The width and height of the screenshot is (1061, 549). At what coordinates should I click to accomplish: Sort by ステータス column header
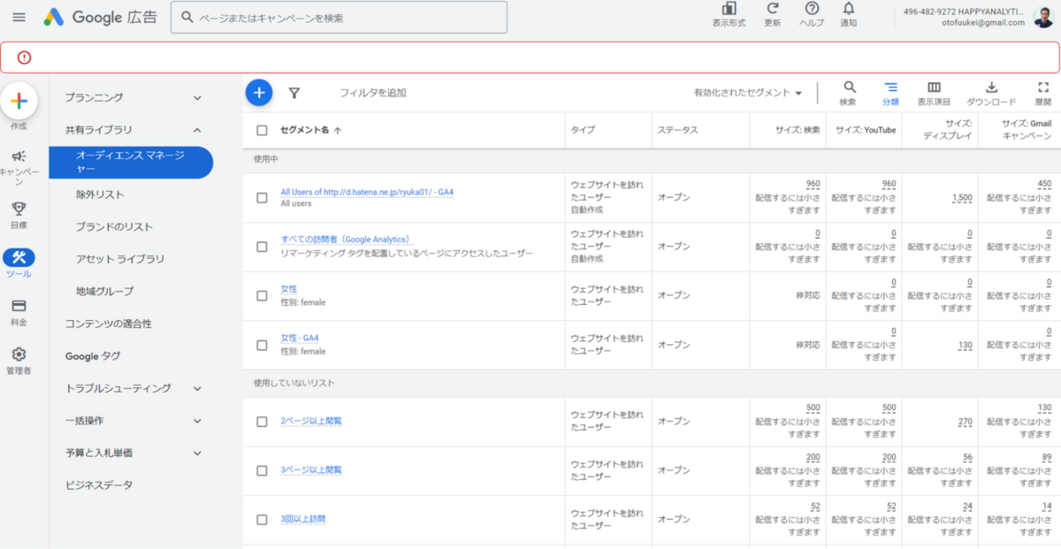coord(677,130)
